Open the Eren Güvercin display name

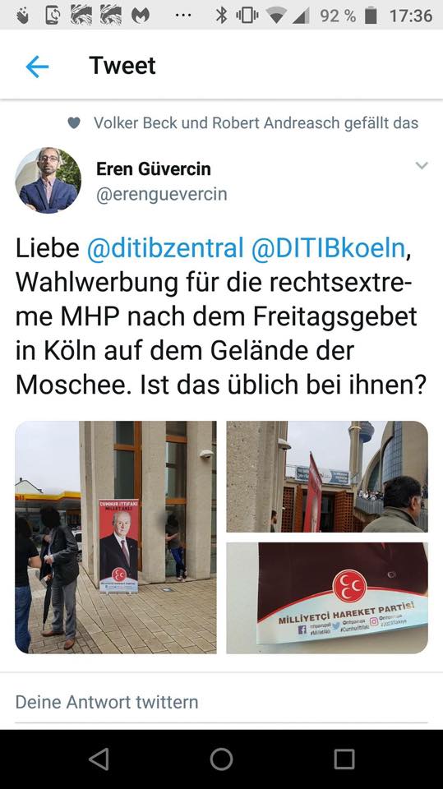154,168
